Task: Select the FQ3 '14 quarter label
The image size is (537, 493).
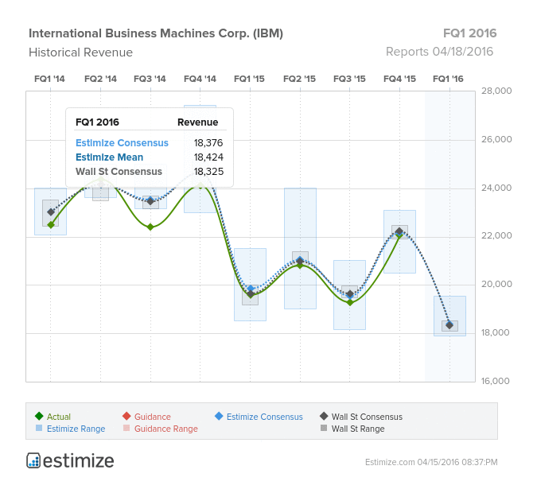Action: [x=150, y=79]
